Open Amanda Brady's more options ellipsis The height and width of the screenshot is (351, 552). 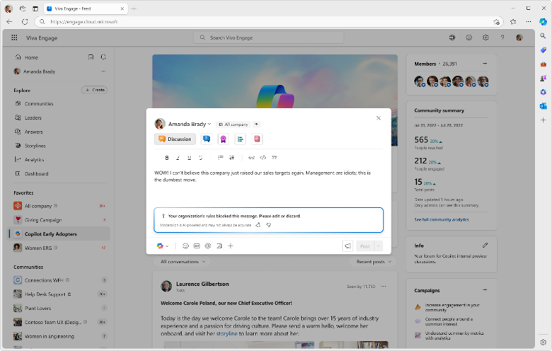(103, 71)
